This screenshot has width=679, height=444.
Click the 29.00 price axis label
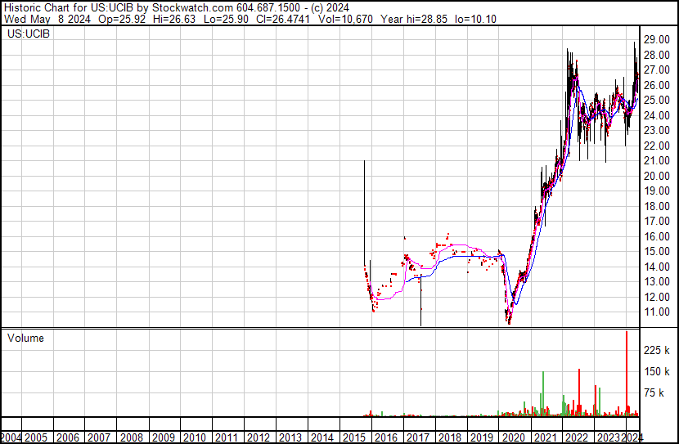click(656, 40)
